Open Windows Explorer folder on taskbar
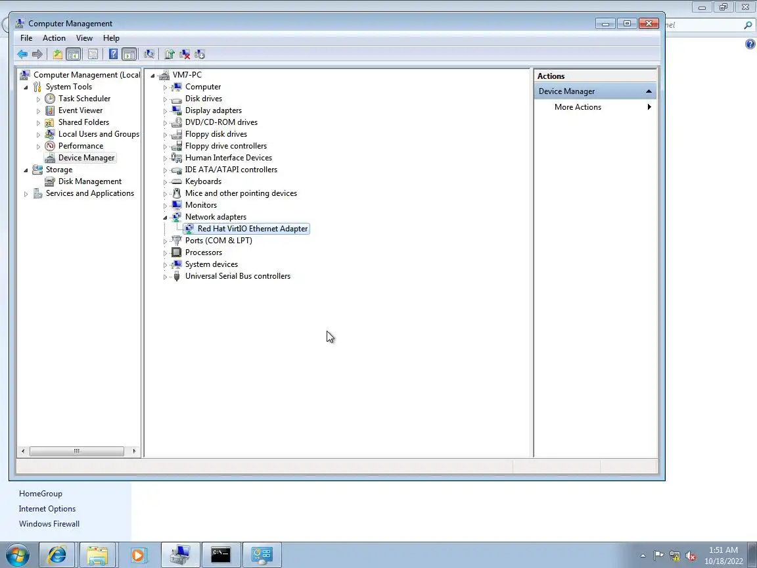 pyautogui.click(x=97, y=555)
